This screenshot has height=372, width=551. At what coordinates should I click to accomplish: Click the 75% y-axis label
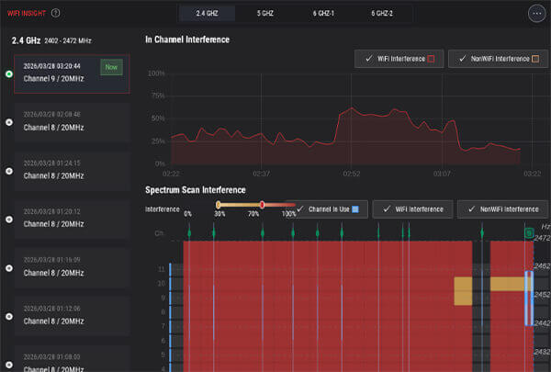tap(158, 96)
